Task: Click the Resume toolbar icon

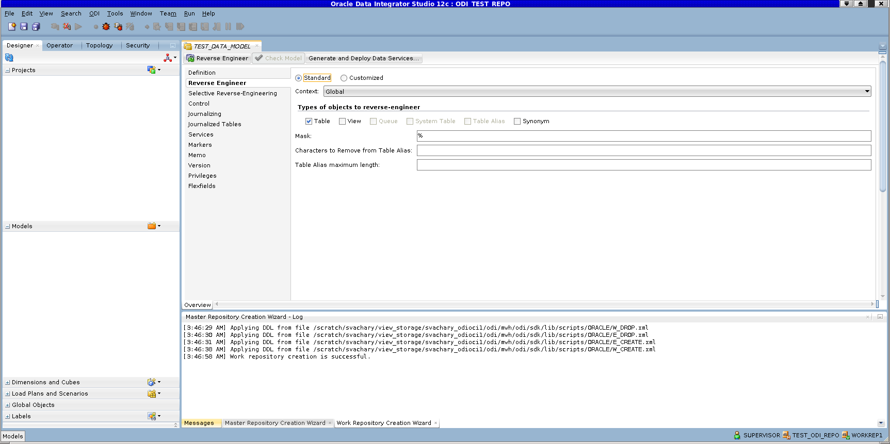Action: pyautogui.click(x=240, y=26)
